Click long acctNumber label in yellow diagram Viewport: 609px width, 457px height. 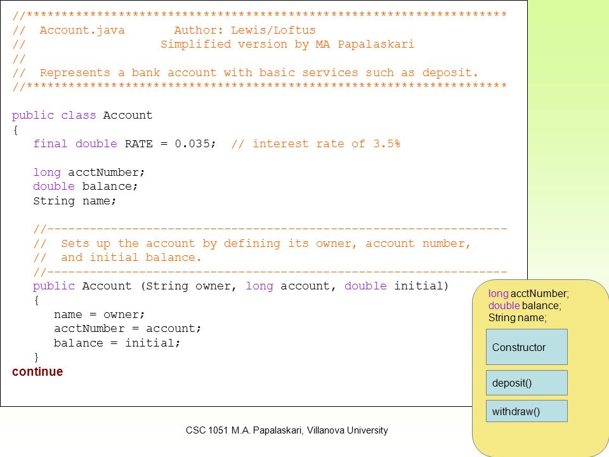point(528,293)
